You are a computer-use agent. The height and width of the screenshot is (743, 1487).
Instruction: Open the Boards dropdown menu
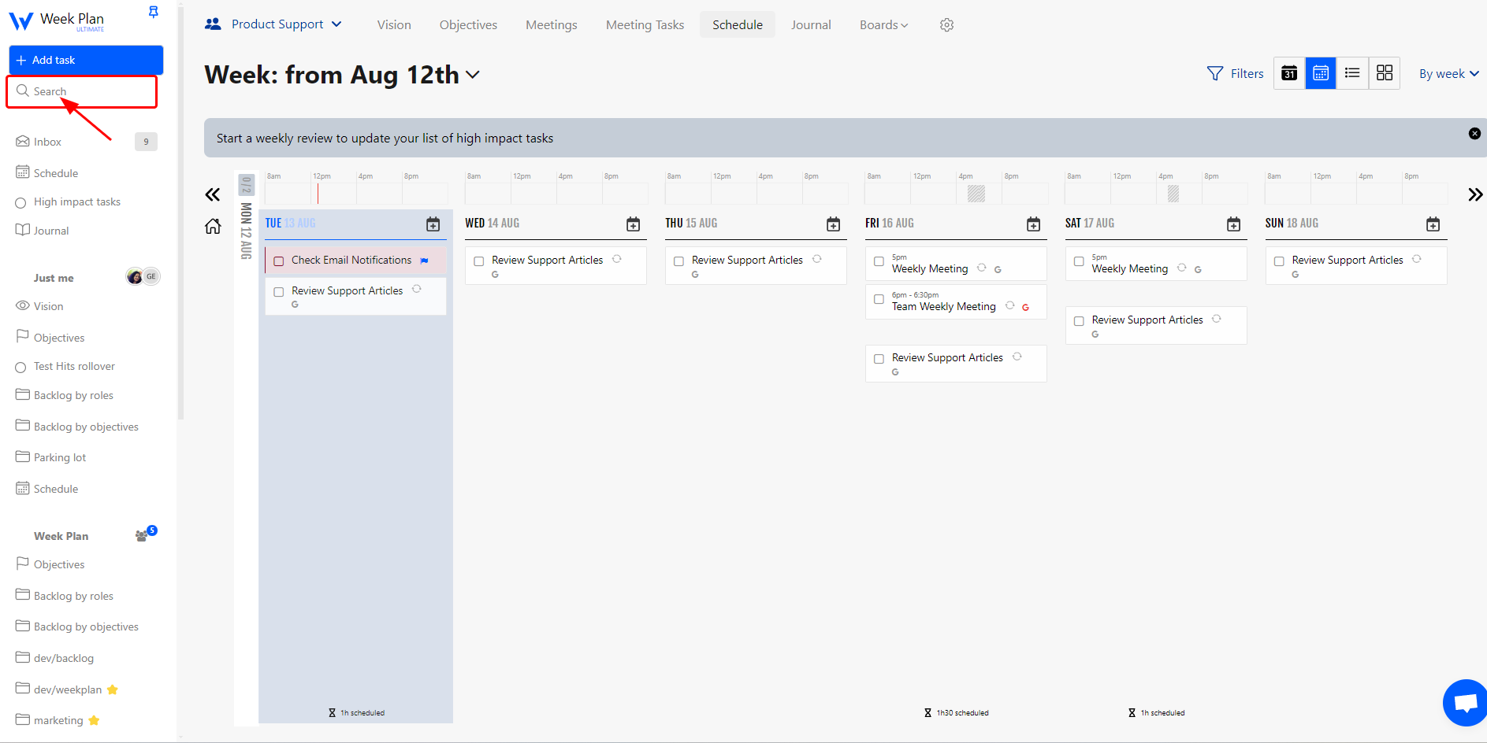(883, 25)
